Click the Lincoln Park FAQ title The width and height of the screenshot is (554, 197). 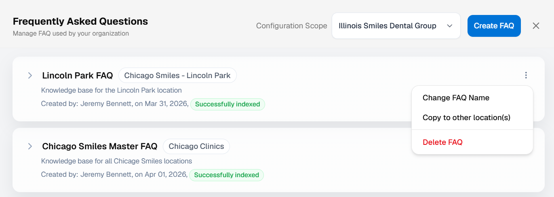(77, 76)
